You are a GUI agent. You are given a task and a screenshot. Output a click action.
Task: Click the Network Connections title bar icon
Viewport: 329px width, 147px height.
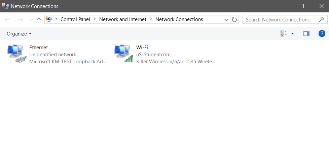(6, 6)
